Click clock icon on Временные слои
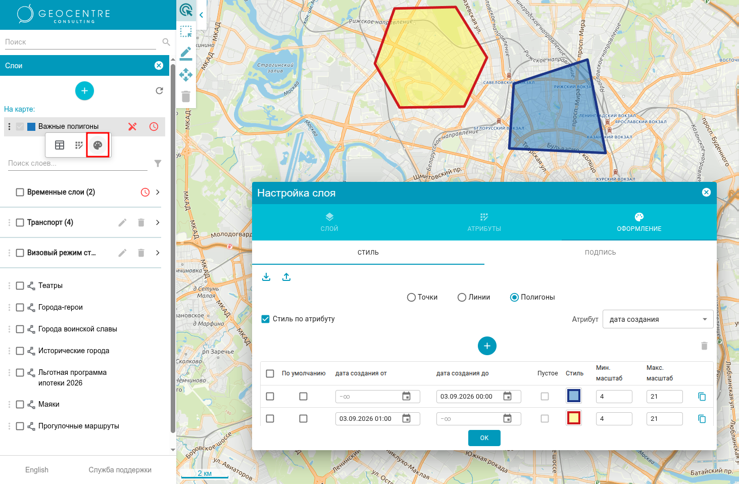The width and height of the screenshot is (739, 484). click(145, 192)
